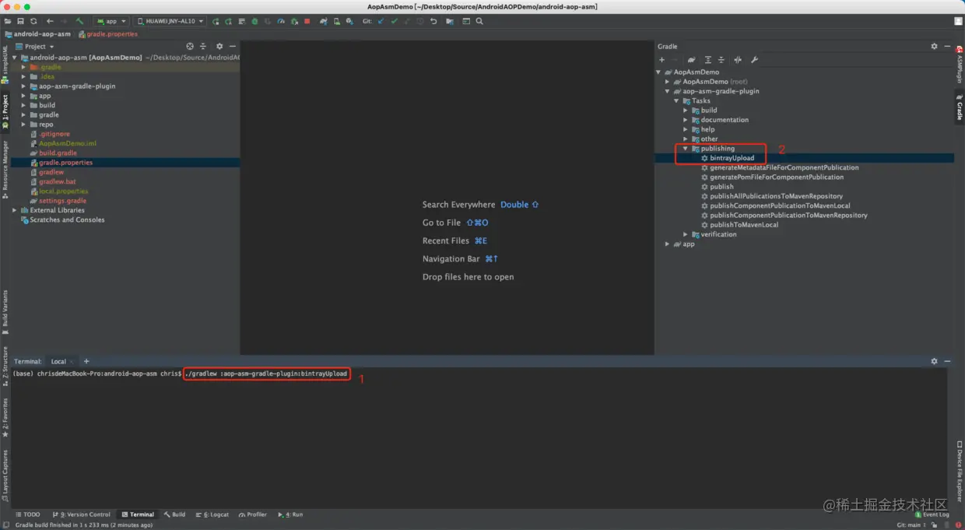
Task: Click the Debug app bug icon
Action: pos(254,21)
